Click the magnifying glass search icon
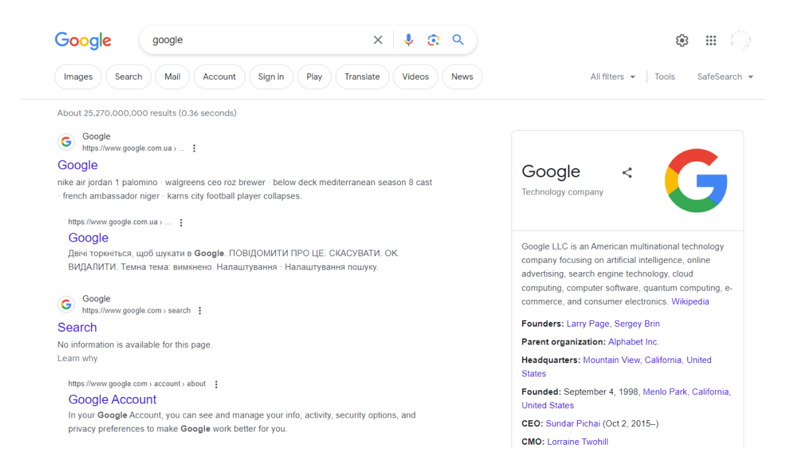The image size is (796, 460). (458, 40)
